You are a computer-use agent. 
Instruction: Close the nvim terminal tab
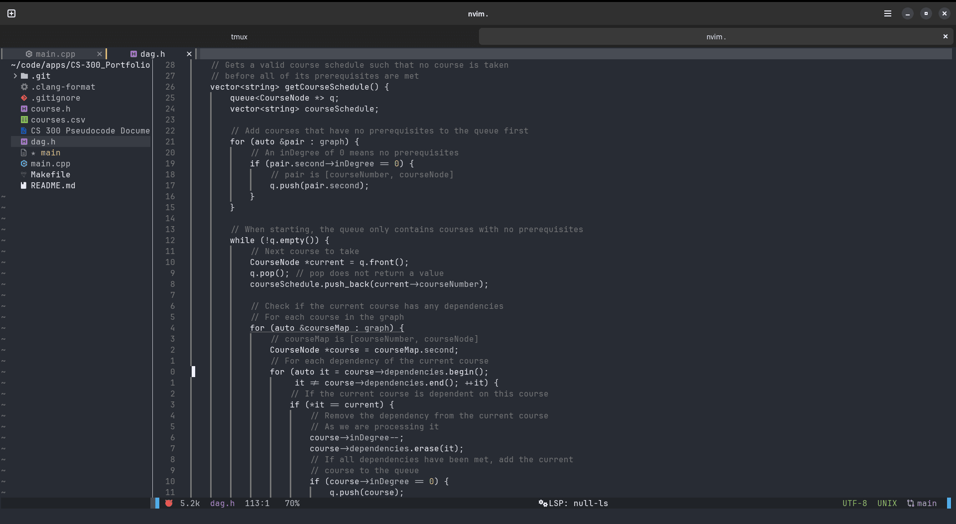pos(946,36)
